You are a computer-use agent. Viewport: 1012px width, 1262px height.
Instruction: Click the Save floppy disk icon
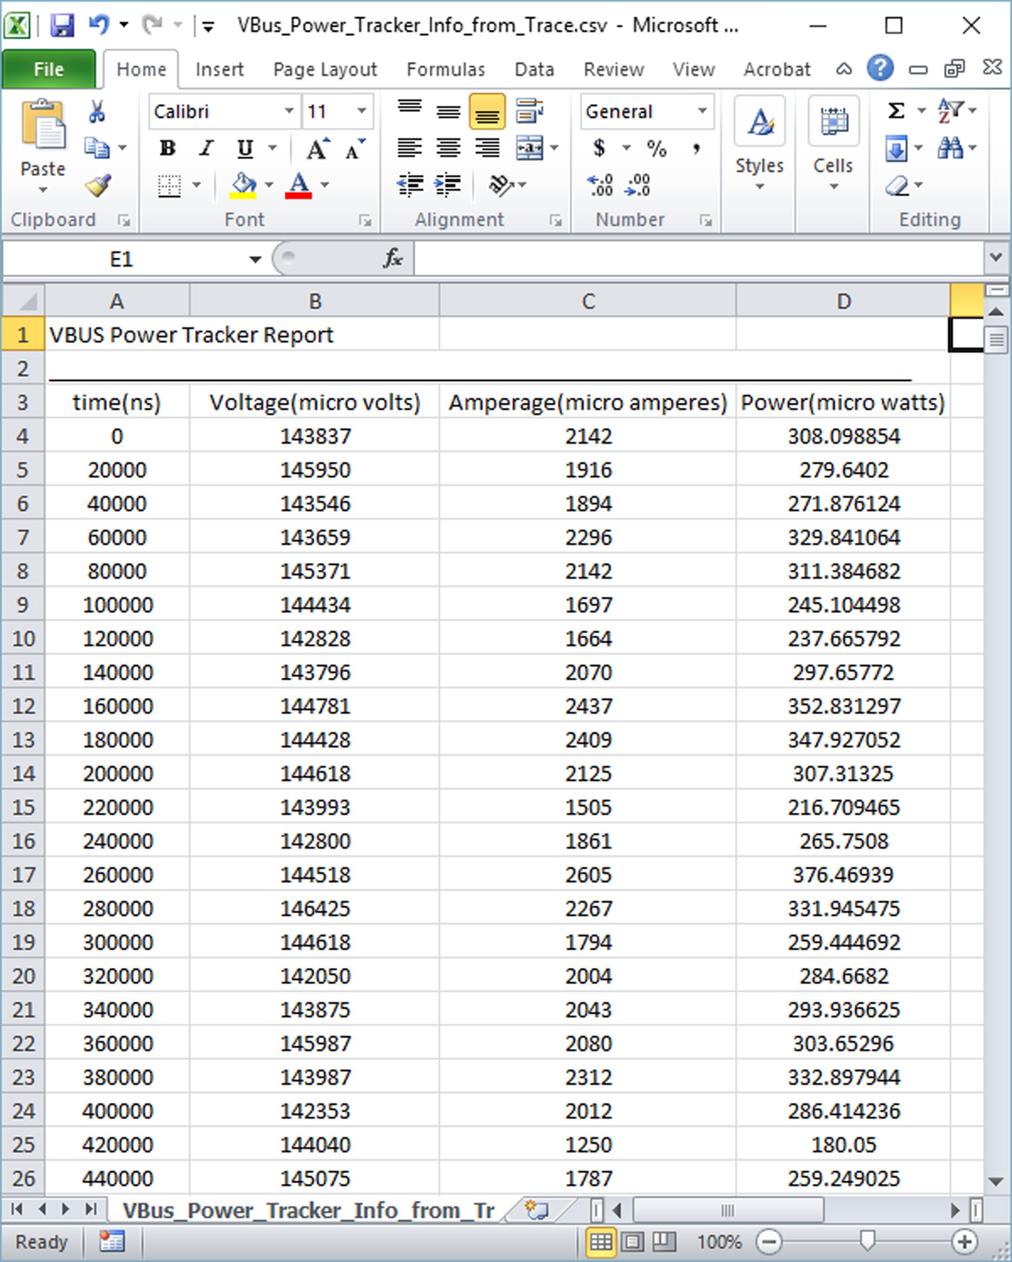[x=62, y=26]
